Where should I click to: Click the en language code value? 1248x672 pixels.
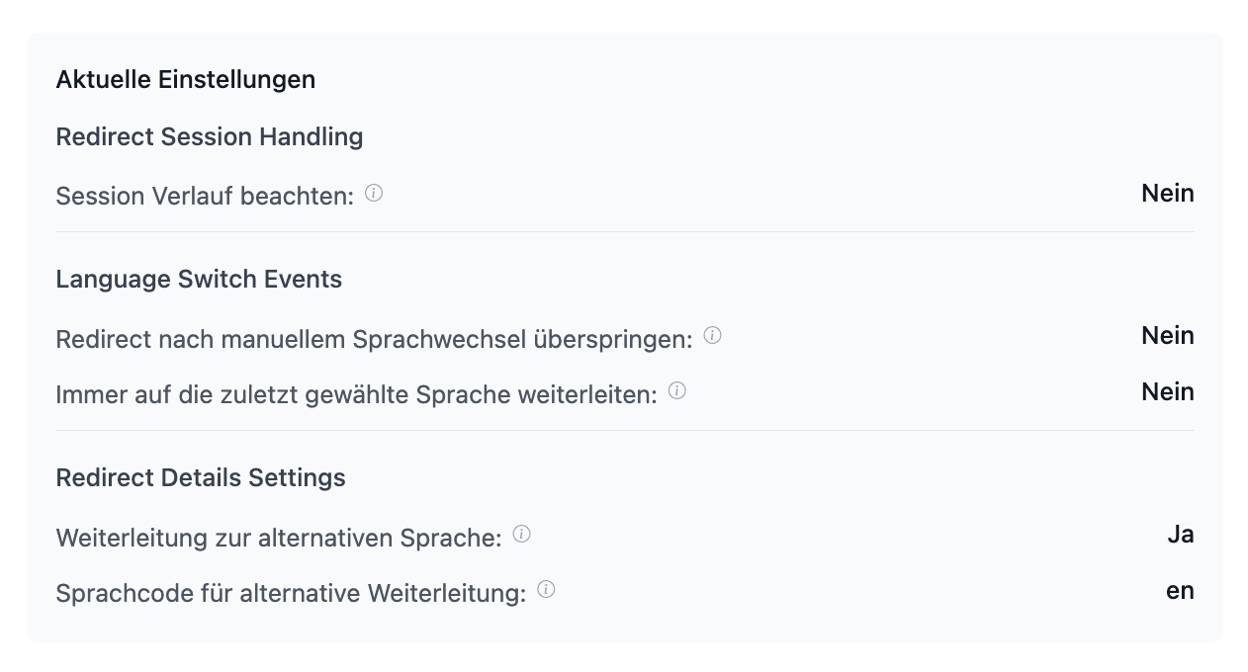click(x=1180, y=590)
